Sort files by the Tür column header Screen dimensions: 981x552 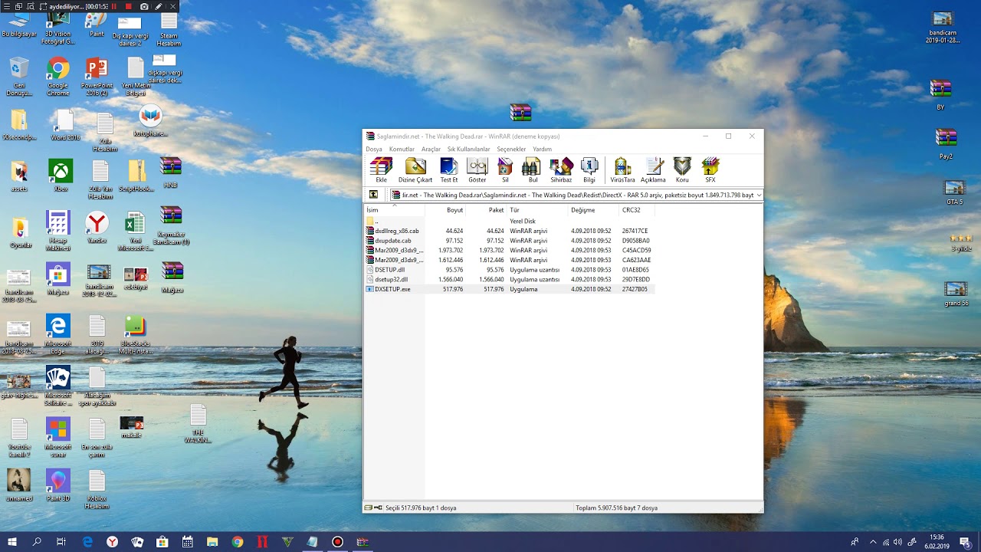point(537,210)
